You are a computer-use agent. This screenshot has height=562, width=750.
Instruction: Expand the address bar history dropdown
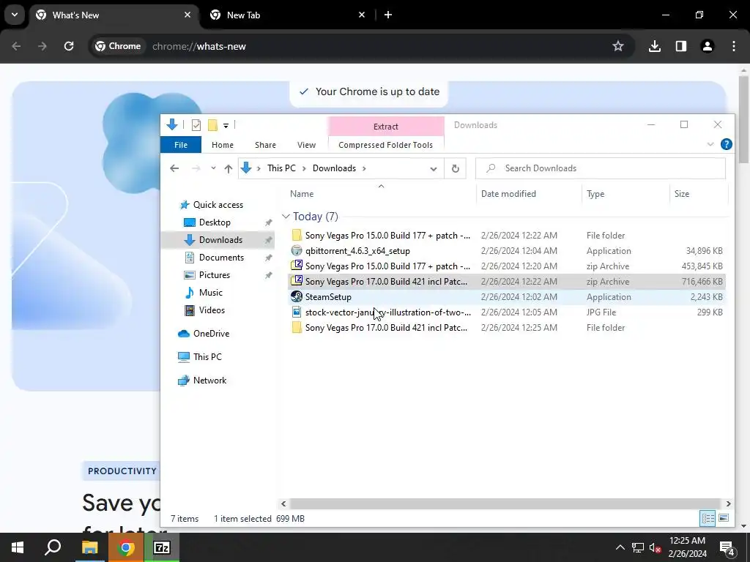[434, 169]
